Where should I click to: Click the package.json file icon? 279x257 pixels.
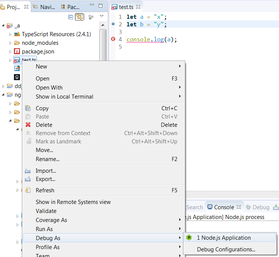tap(17, 51)
